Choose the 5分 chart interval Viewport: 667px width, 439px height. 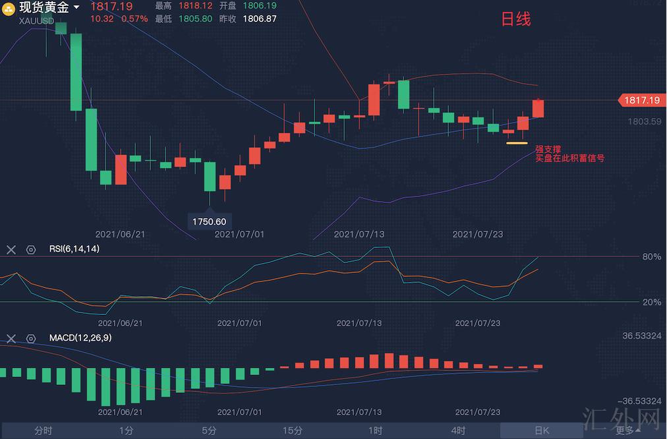click(209, 430)
